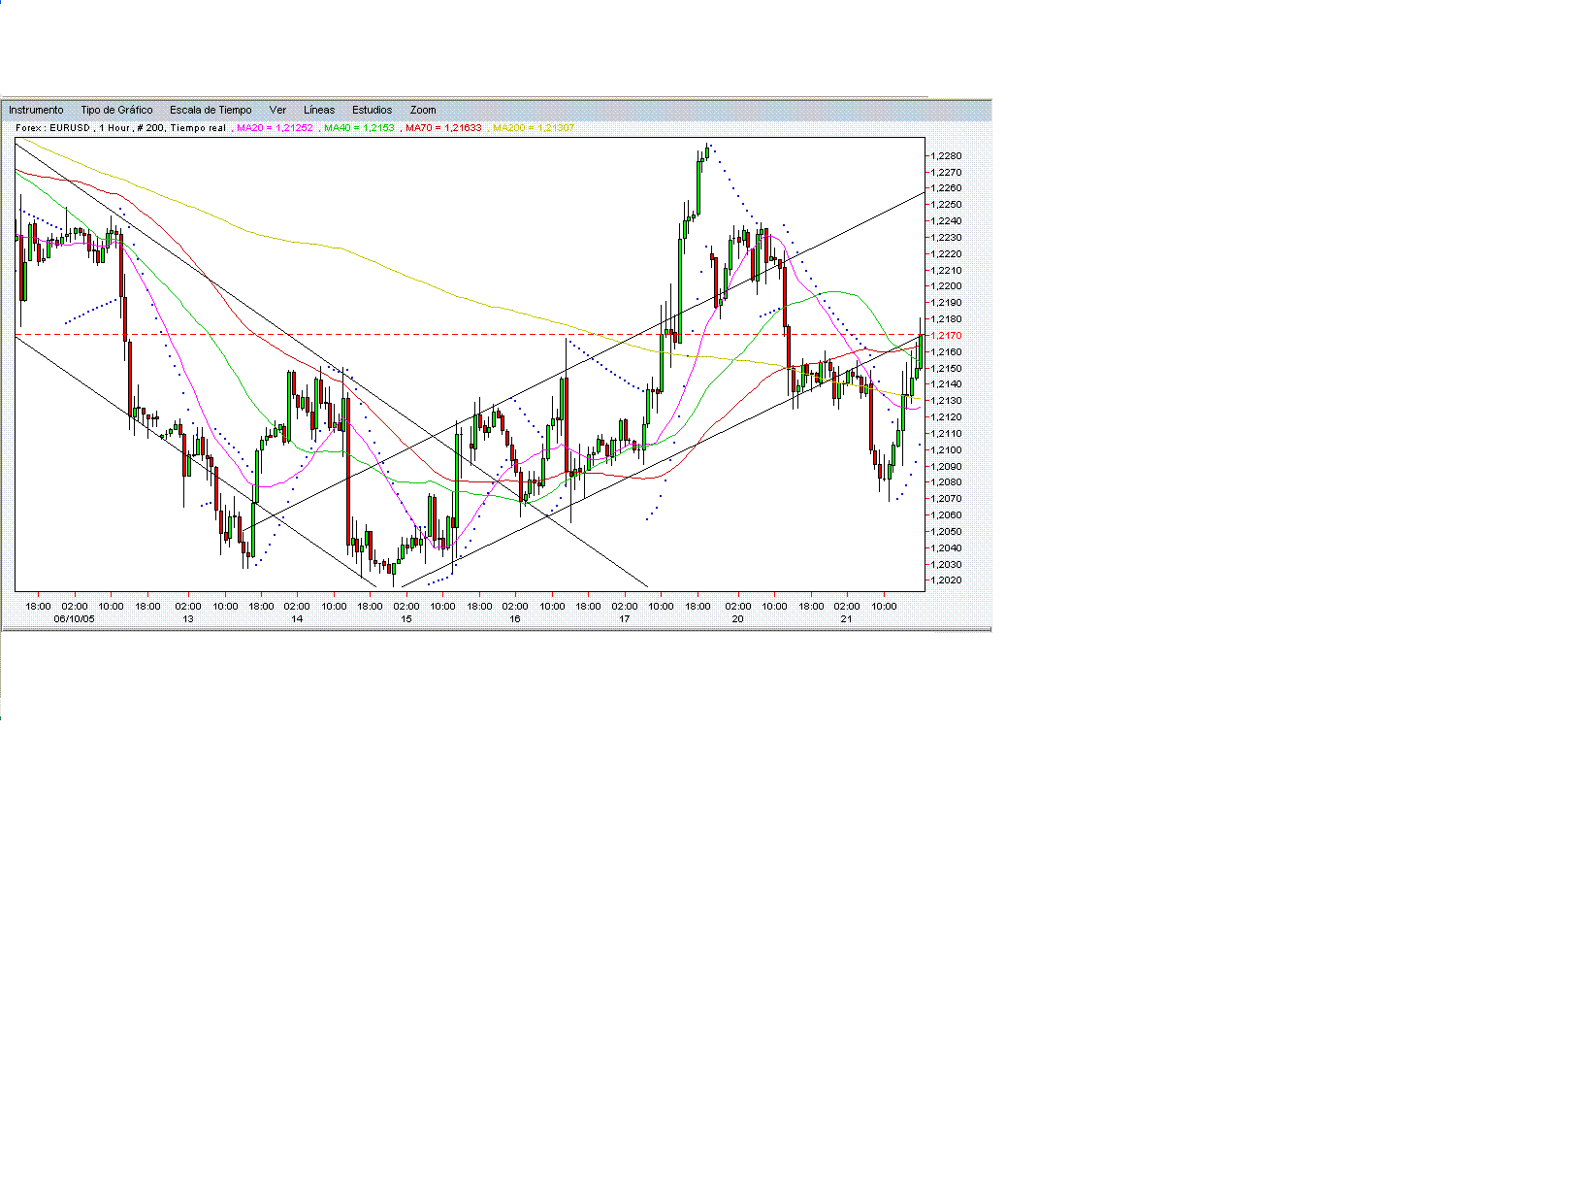Screen dimensions: 1590x1193
Task: Click day label 17 on the time axis
Action: click(x=625, y=619)
